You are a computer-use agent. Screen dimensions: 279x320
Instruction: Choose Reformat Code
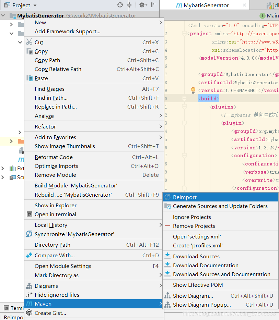click(x=94, y=157)
